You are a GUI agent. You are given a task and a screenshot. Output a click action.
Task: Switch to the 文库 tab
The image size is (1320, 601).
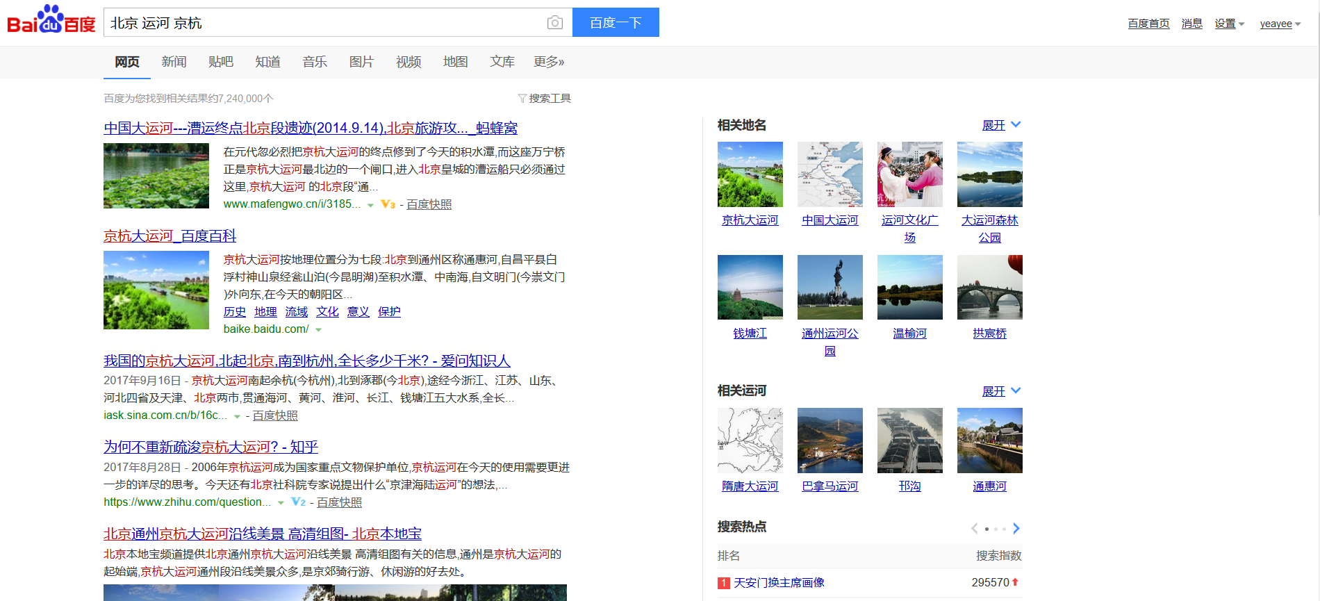click(502, 62)
